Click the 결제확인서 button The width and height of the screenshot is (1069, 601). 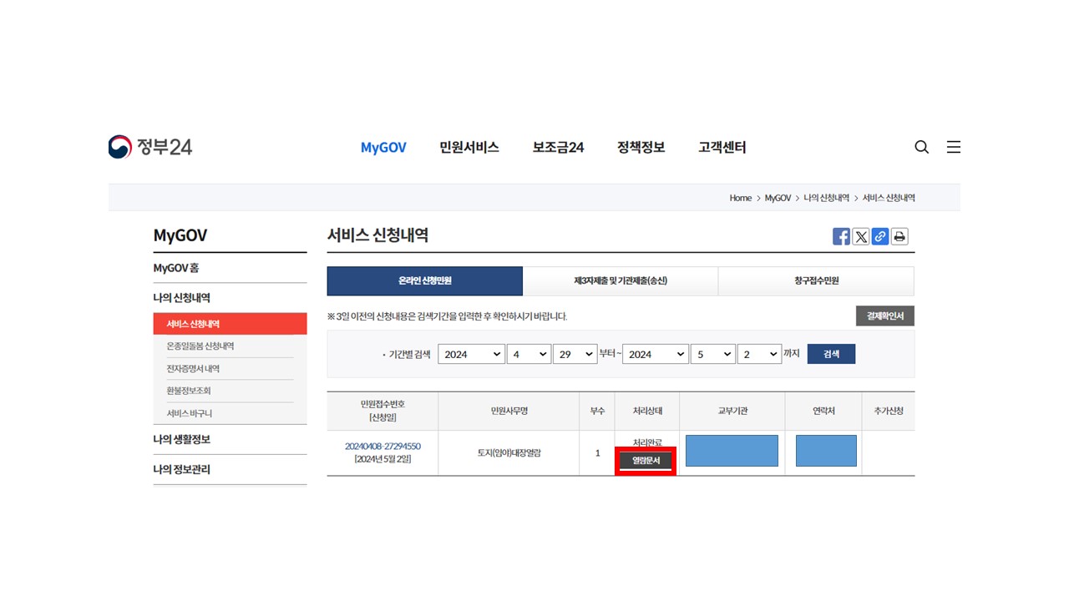click(x=884, y=316)
